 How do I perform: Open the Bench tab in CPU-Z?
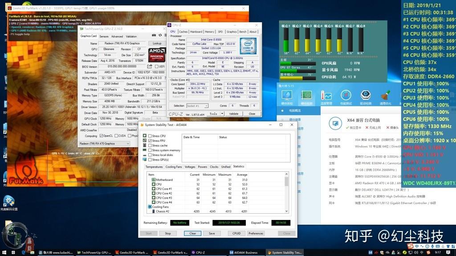click(x=243, y=32)
